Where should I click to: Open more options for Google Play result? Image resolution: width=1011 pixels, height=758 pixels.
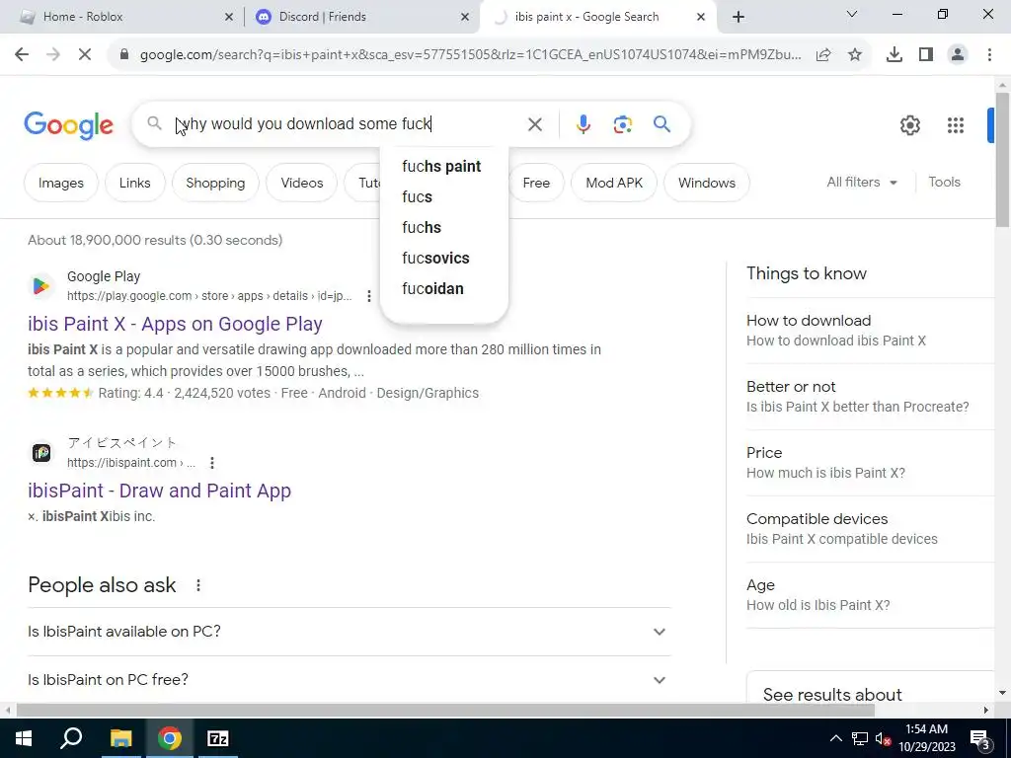(x=369, y=296)
